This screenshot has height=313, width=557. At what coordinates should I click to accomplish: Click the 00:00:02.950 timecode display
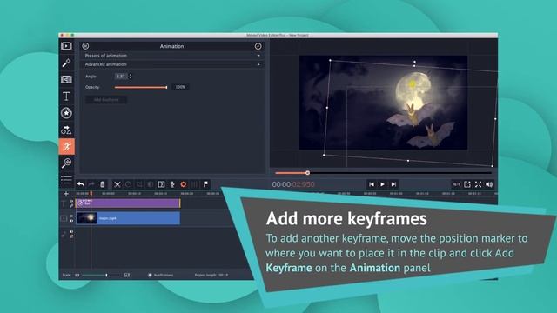[293, 184]
